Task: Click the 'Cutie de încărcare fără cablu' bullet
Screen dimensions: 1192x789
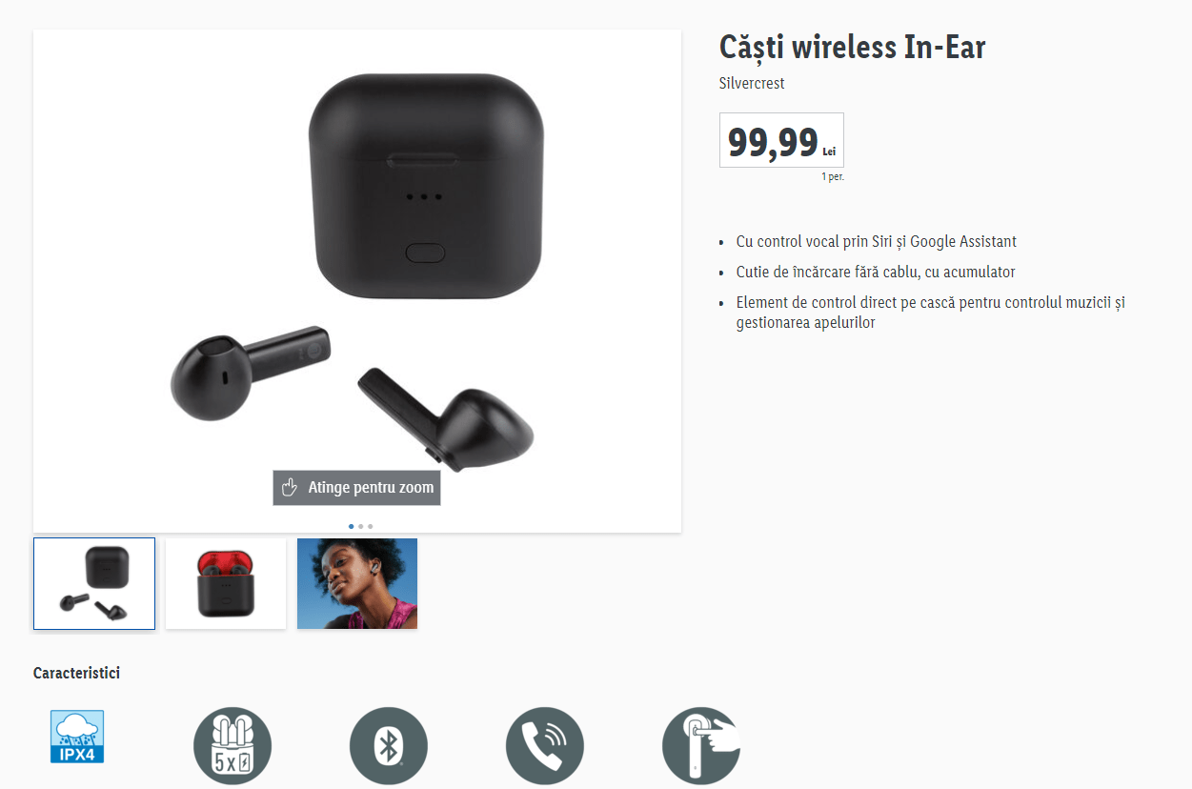Action: click(x=876, y=273)
